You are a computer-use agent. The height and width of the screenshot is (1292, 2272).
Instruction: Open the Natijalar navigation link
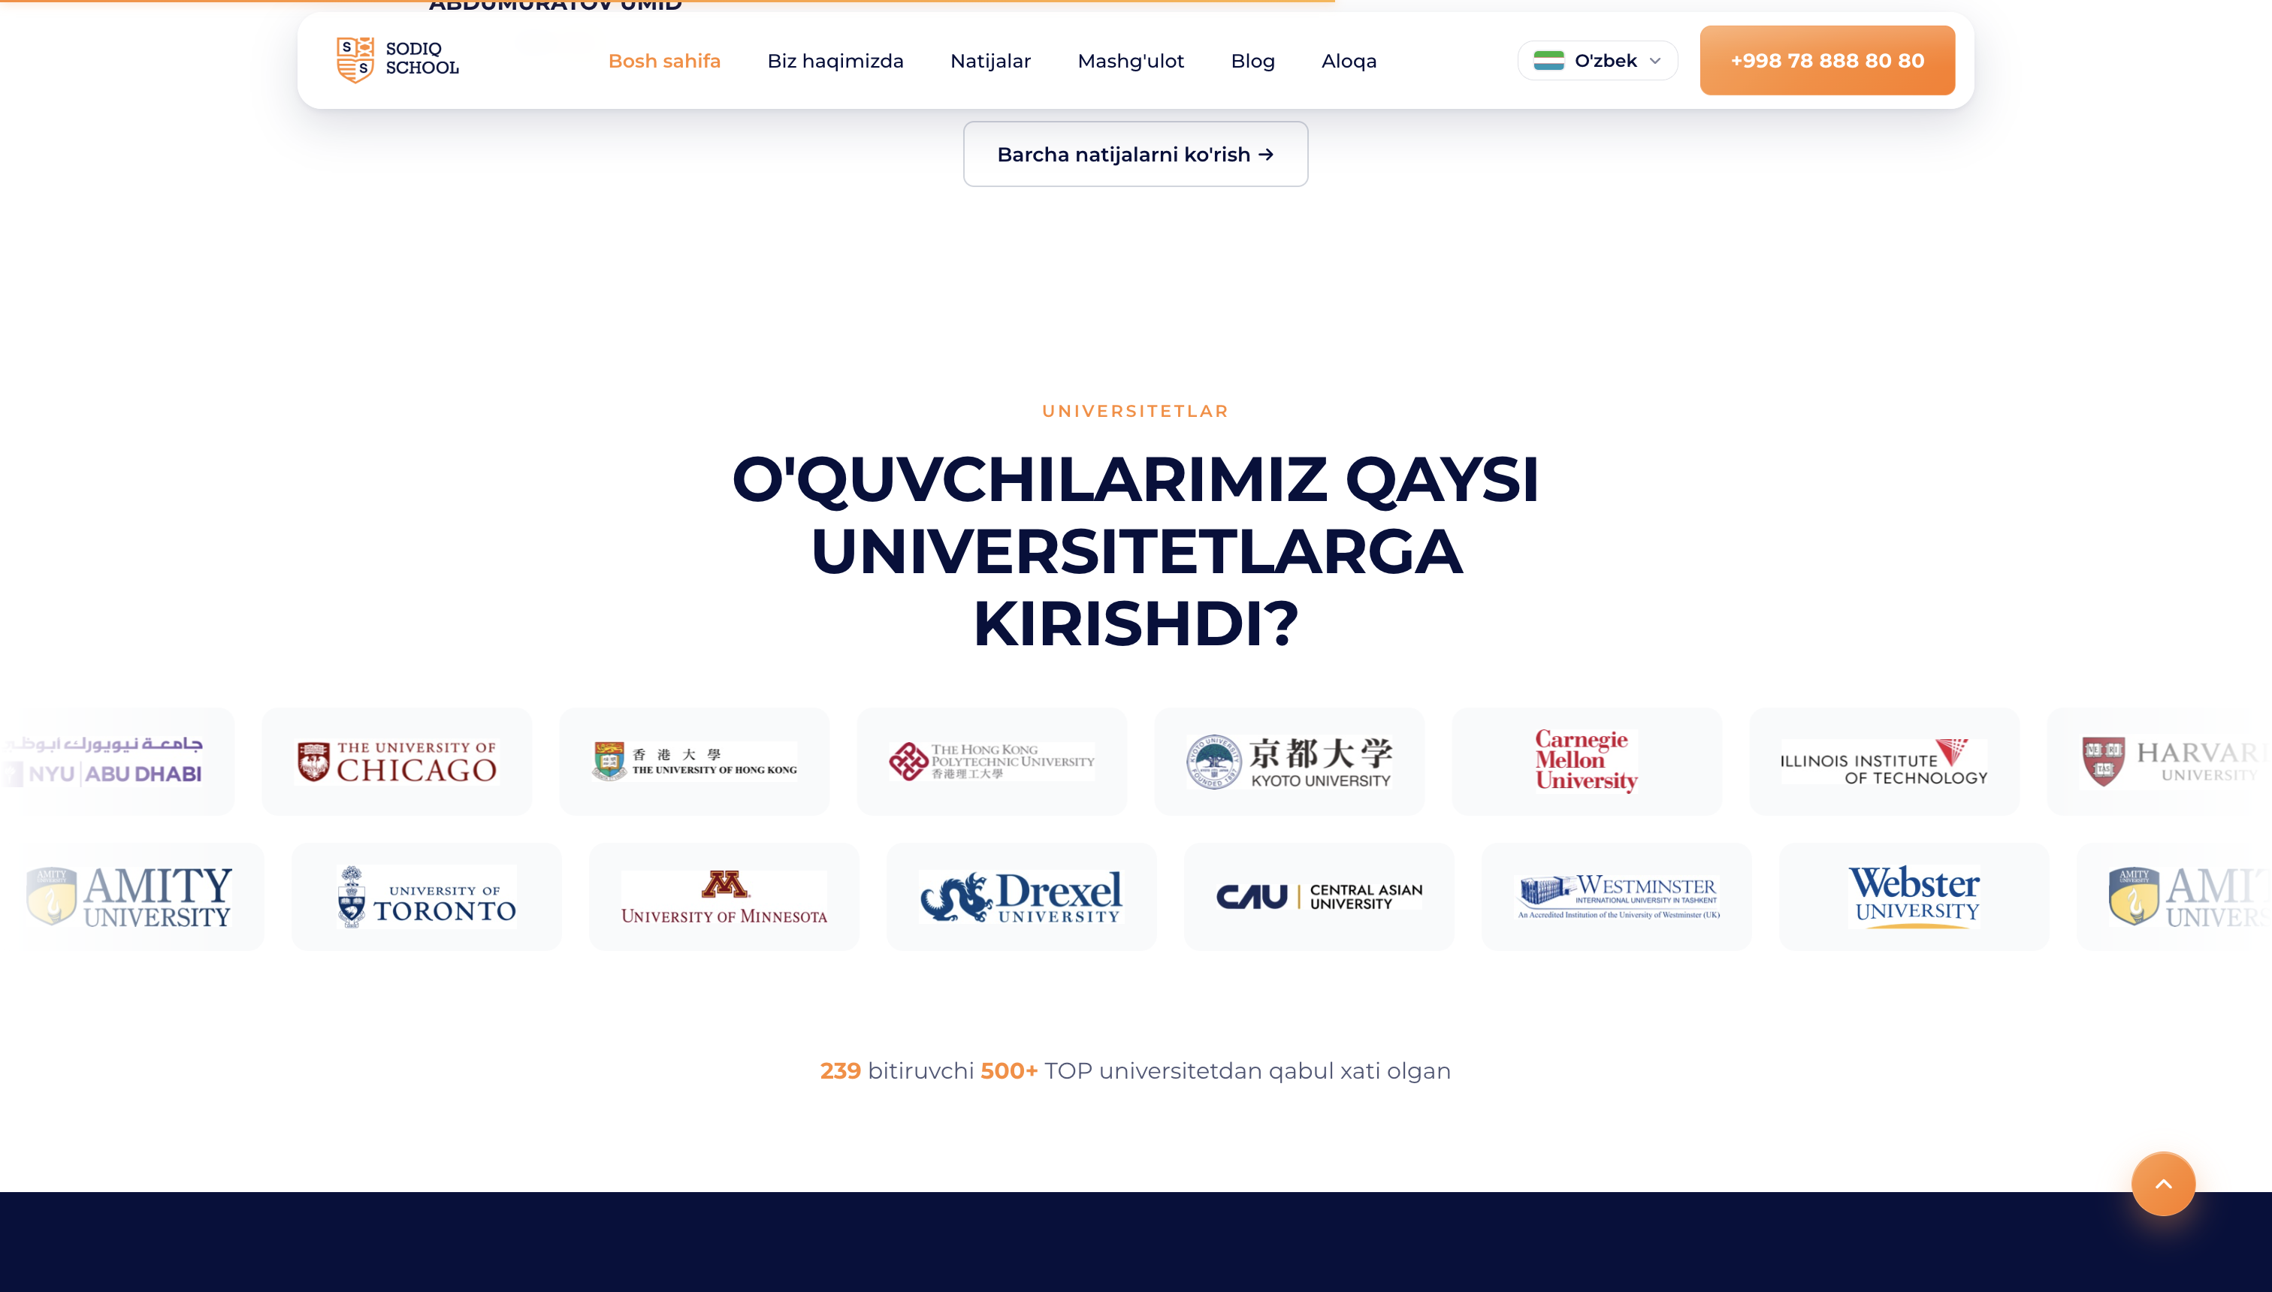click(990, 60)
